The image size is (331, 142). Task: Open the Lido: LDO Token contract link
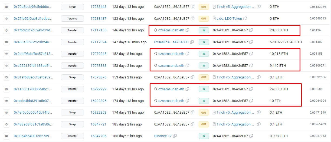[229, 19]
